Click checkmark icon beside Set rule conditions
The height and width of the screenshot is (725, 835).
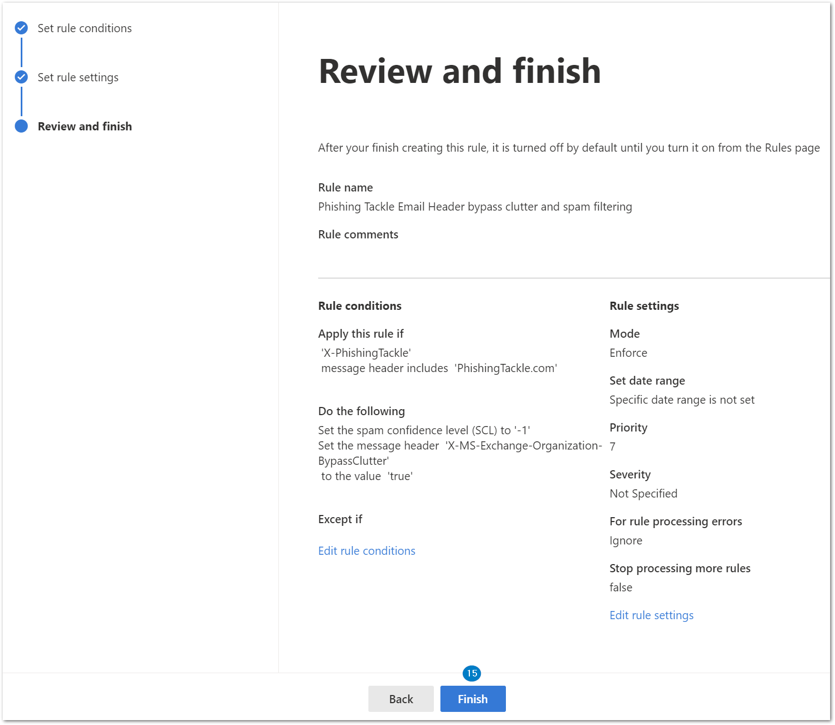click(x=21, y=28)
